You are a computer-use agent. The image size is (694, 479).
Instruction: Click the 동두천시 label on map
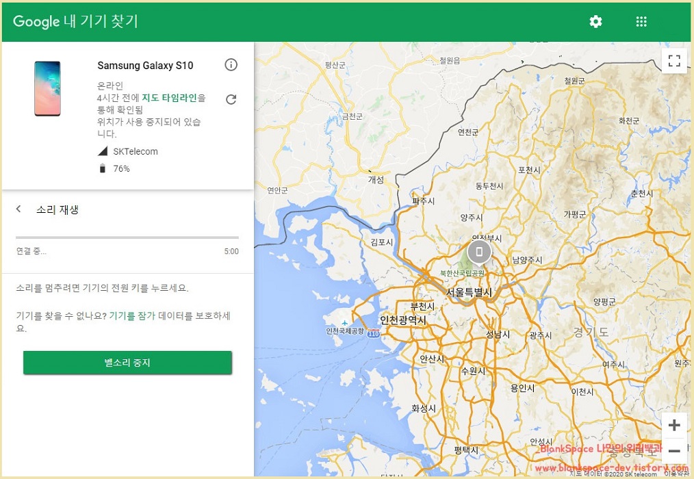pos(489,186)
